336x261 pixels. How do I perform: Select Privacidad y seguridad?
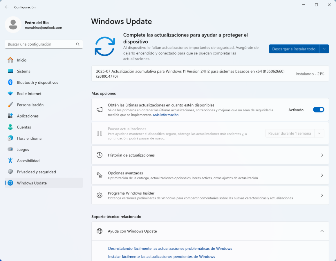(44, 172)
